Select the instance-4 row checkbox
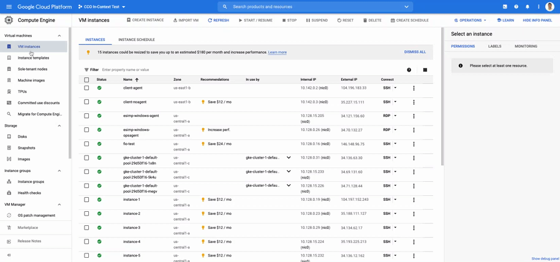 [x=86, y=242]
